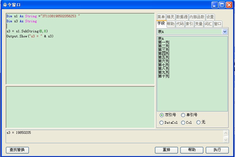Viewport: 235px width, 157px height.
Task: Open the 精灵 tab
Action: 170,17
